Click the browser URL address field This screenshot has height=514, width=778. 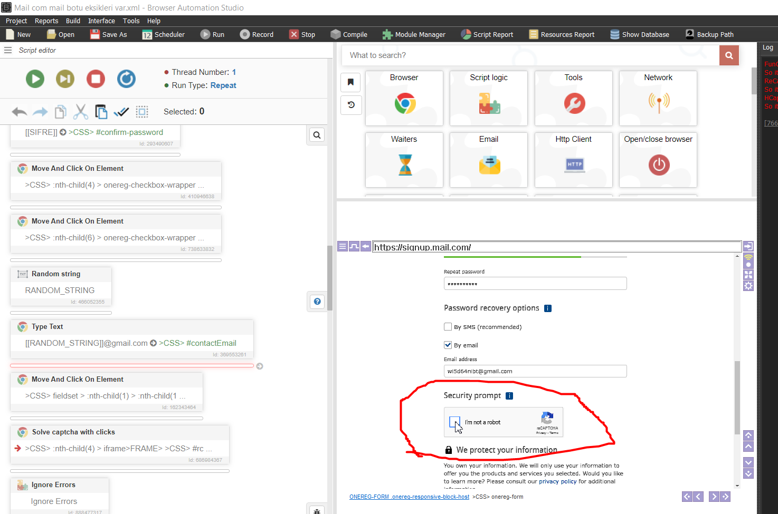click(557, 247)
